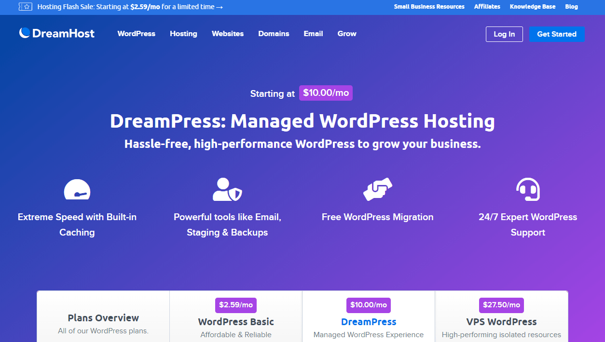Open the Affiliates link
This screenshot has width=605, height=342.
point(487,7)
